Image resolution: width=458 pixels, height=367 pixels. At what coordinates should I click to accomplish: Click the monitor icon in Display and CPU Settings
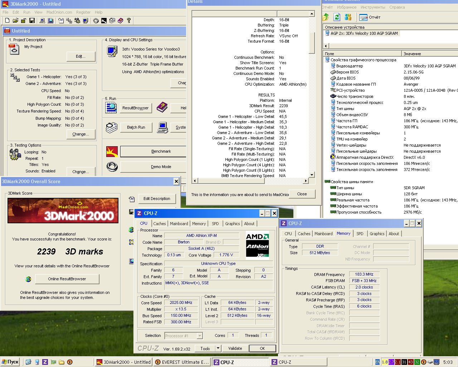112,52
